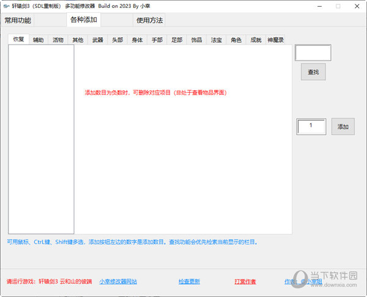Select the 角色 tab
Image resolution: width=367 pixels, height=297 pixels.
click(x=236, y=40)
